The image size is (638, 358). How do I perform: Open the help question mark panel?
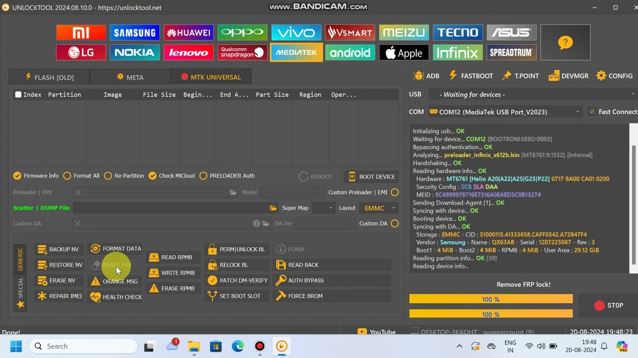coord(565,43)
